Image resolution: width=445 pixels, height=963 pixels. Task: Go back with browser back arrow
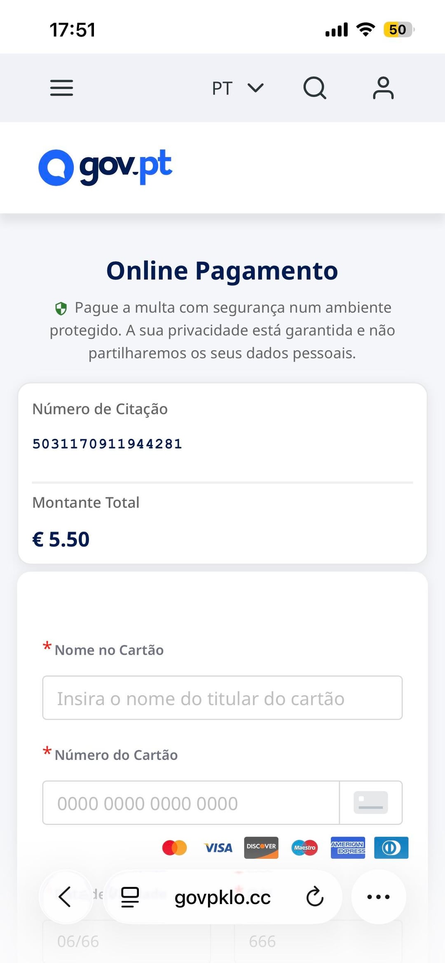click(x=65, y=897)
